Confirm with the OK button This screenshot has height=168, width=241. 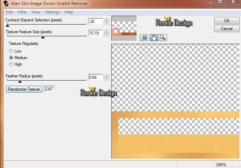(227, 20)
